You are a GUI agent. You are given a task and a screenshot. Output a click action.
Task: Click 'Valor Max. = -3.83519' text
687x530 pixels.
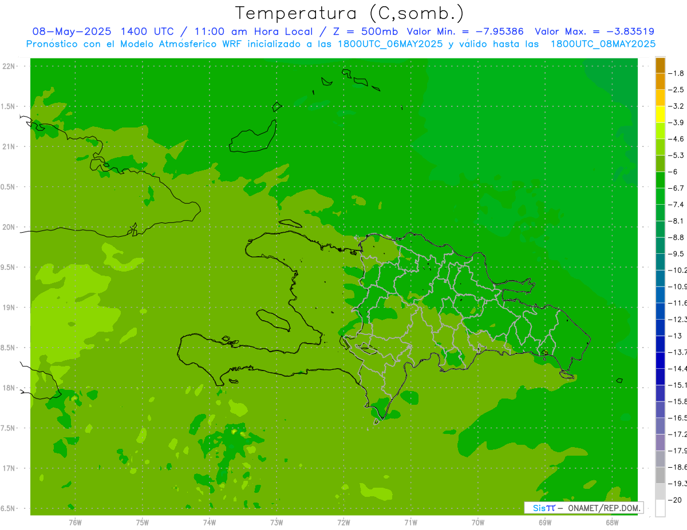[x=595, y=31]
